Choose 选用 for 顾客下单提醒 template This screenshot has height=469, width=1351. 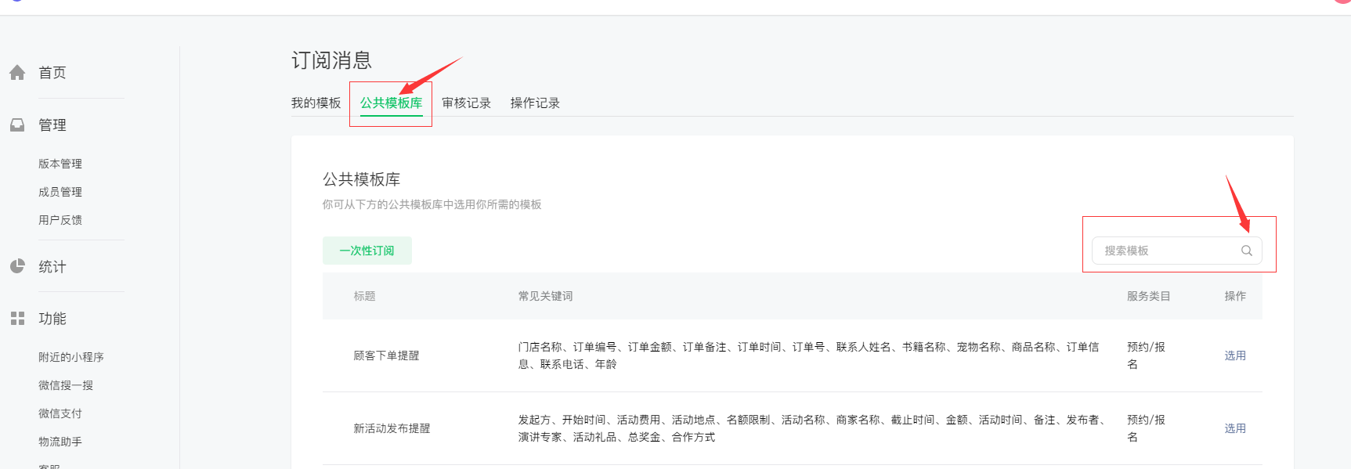coord(1235,355)
